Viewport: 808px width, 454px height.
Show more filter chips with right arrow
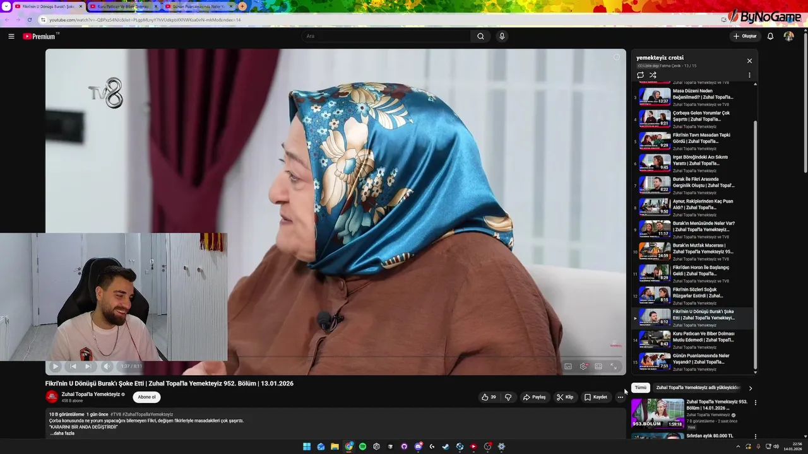(750, 388)
